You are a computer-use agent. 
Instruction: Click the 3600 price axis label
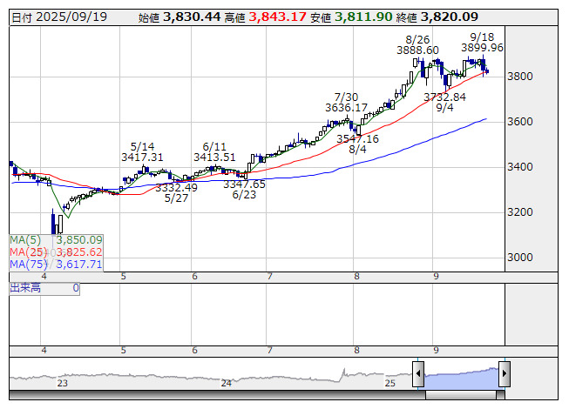520,122
